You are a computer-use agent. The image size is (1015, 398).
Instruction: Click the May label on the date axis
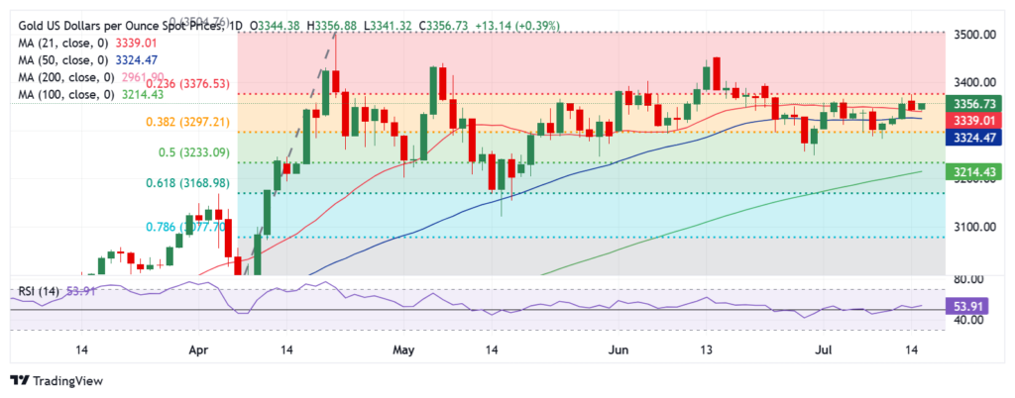401,349
